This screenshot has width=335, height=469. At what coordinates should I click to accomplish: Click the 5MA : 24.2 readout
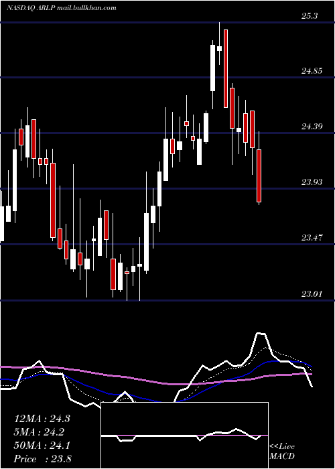tap(40, 432)
